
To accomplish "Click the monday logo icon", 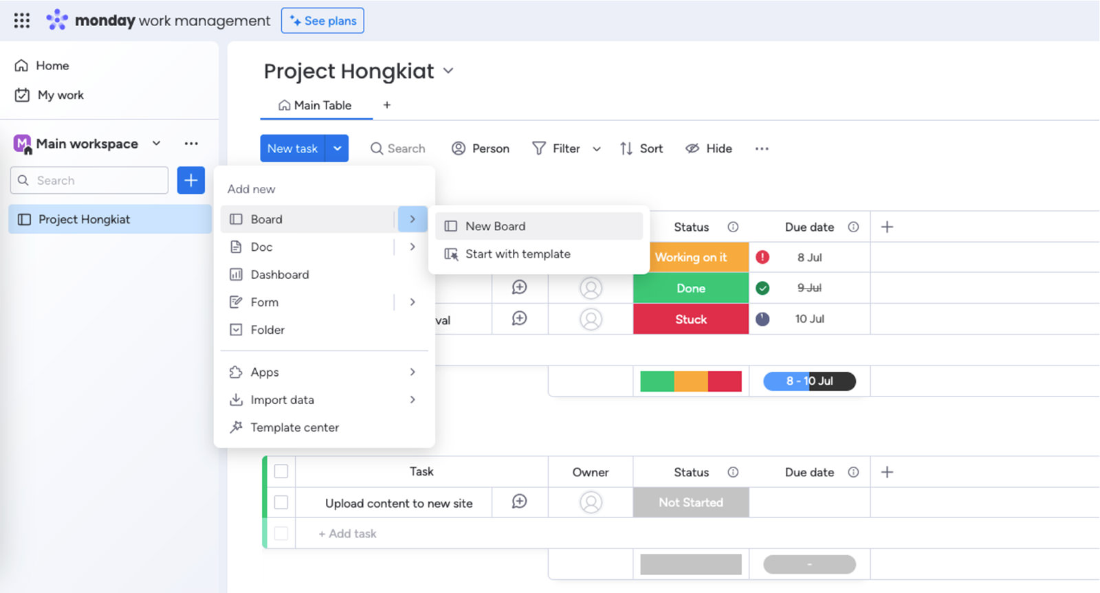I will 56,20.
